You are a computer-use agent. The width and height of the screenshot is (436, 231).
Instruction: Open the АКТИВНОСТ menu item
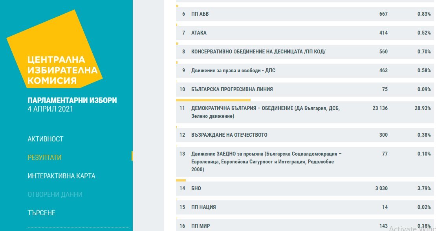pyautogui.click(x=45, y=139)
